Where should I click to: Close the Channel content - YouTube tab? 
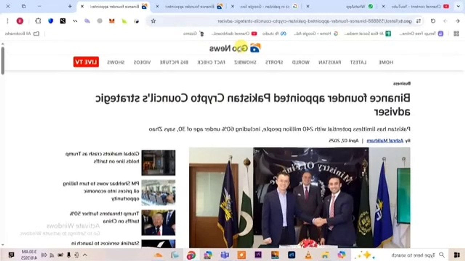383,6
